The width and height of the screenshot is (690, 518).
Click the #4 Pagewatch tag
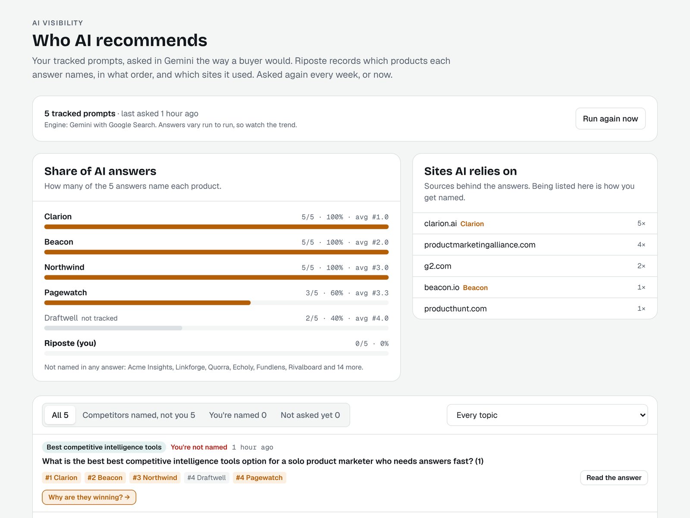click(x=259, y=477)
